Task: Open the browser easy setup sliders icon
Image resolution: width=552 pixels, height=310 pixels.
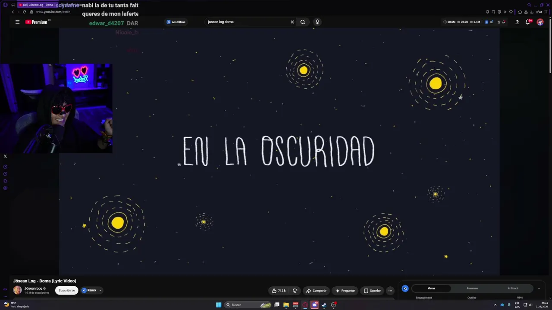Action: point(546,12)
